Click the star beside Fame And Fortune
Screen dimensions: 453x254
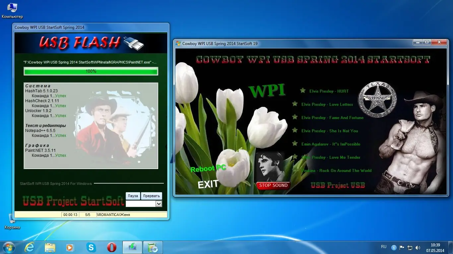(294, 117)
